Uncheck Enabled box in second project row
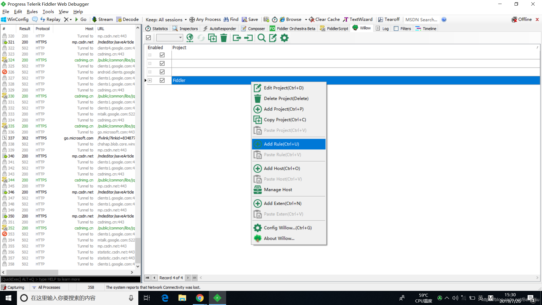Screen dimensions: 542x305 tap(162, 64)
